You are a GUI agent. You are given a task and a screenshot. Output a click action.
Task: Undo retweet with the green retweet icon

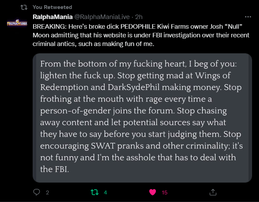94,192
